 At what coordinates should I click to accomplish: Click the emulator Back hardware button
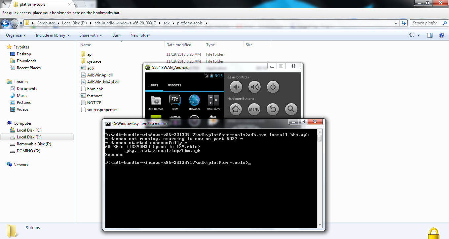click(x=273, y=109)
